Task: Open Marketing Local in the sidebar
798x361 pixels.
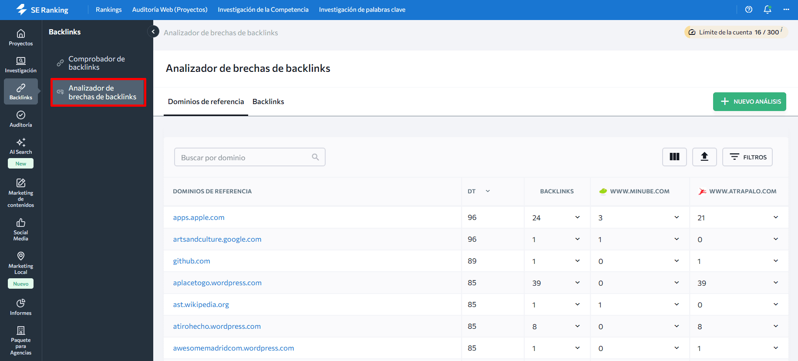Action: (x=21, y=263)
